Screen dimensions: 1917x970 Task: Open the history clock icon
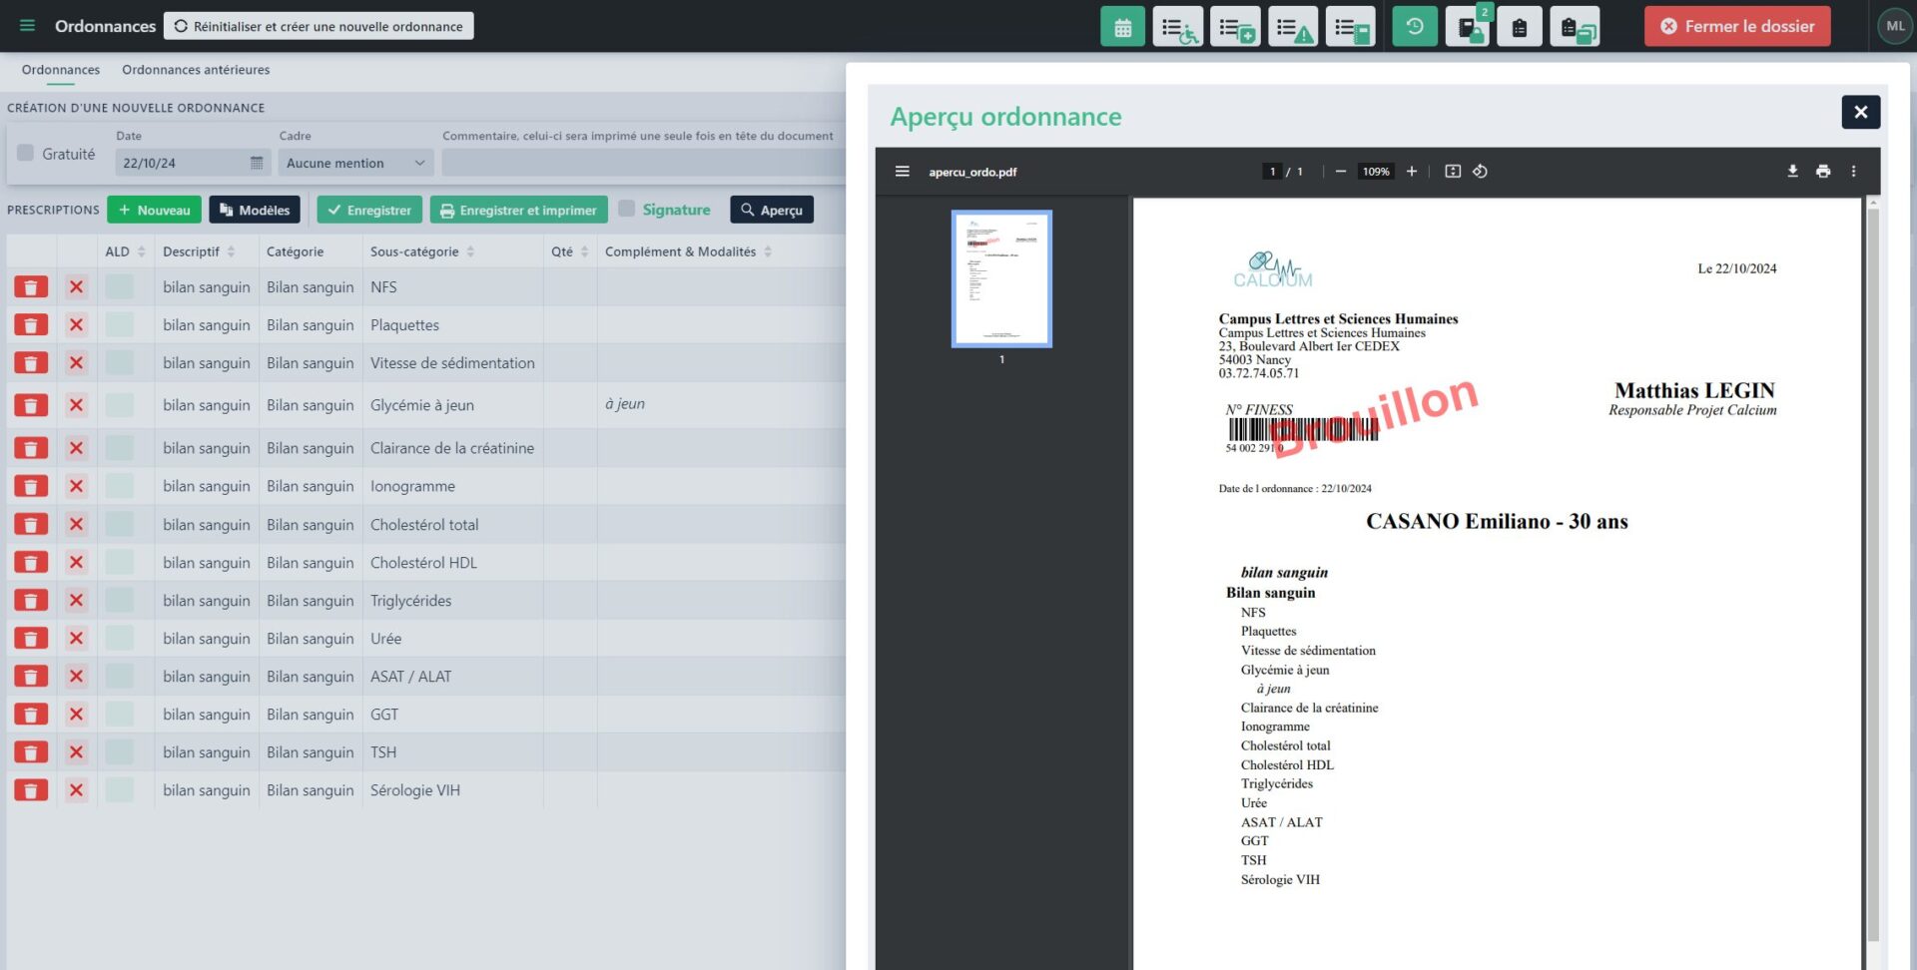pyautogui.click(x=1414, y=27)
